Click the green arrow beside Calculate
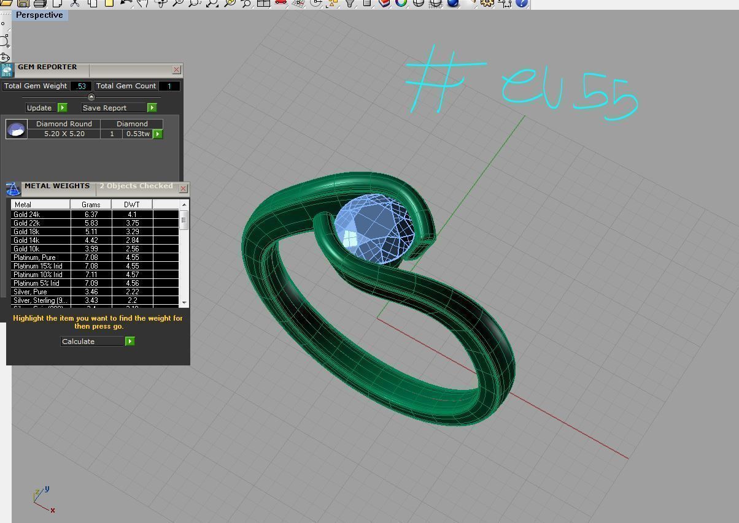The height and width of the screenshot is (523, 739). click(x=130, y=342)
